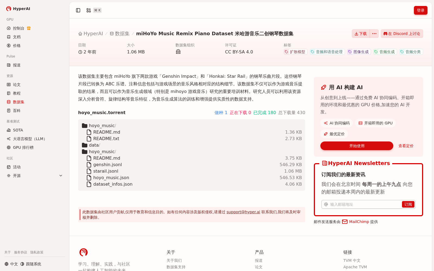434x271 pixels.
Task: Open 服务协议 in sidebar footer
Action: click(x=21, y=252)
